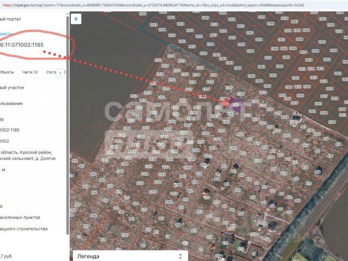This screenshot has height=261, width=348.
Task: Select the "ользование" field text
Action: pyautogui.click(x=11, y=104)
